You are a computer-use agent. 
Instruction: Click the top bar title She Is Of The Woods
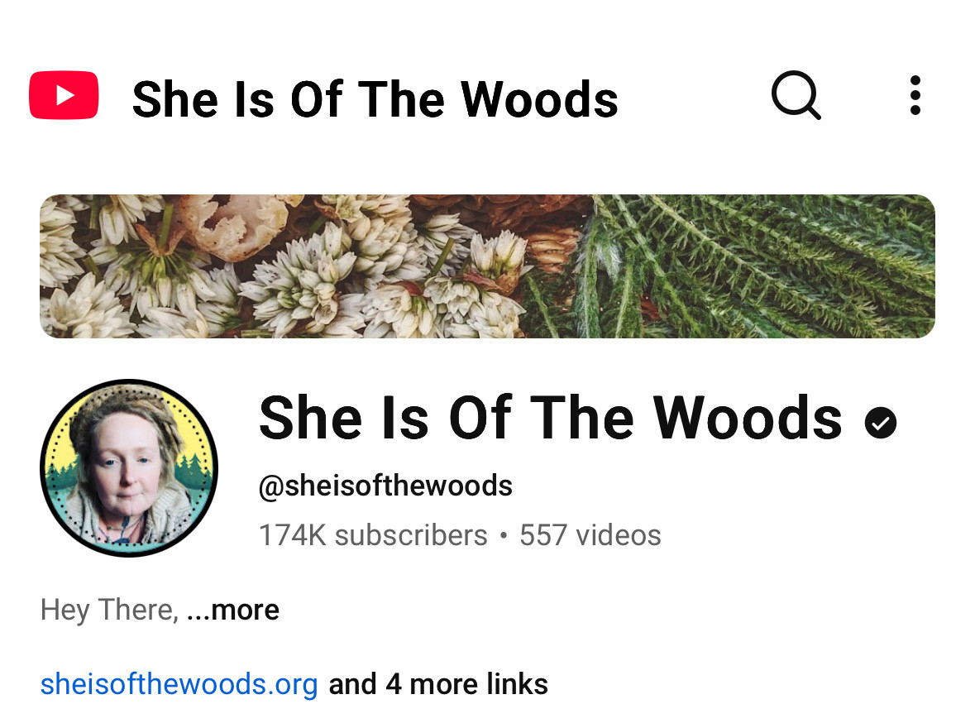point(375,99)
